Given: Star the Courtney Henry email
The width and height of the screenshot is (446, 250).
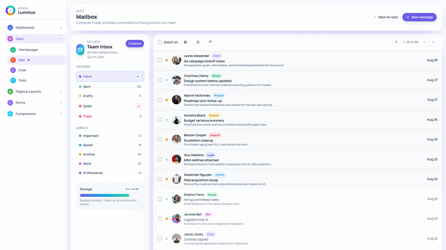Looking at the screenshot, I should pos(167,80).
